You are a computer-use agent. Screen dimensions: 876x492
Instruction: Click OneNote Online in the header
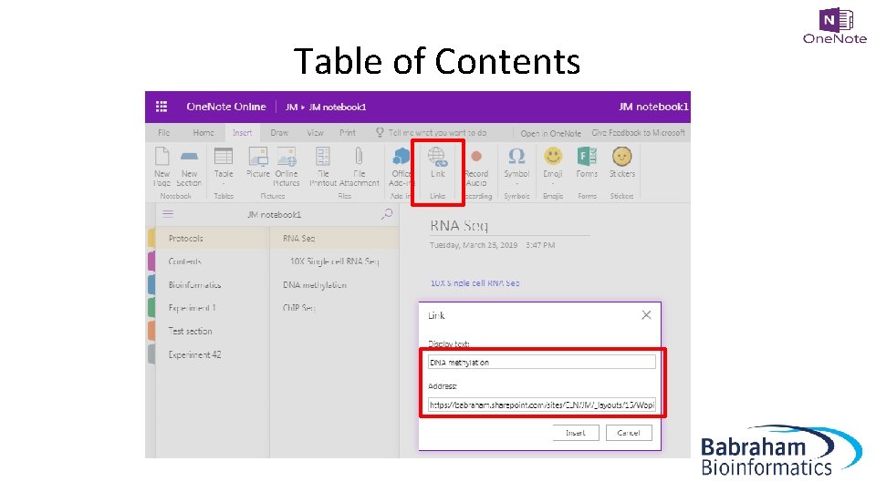[x=226, y=107]
